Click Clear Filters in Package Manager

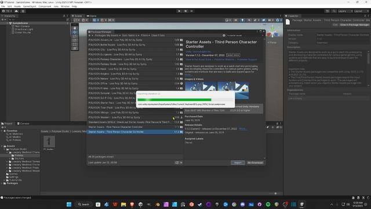coord(158,35)
